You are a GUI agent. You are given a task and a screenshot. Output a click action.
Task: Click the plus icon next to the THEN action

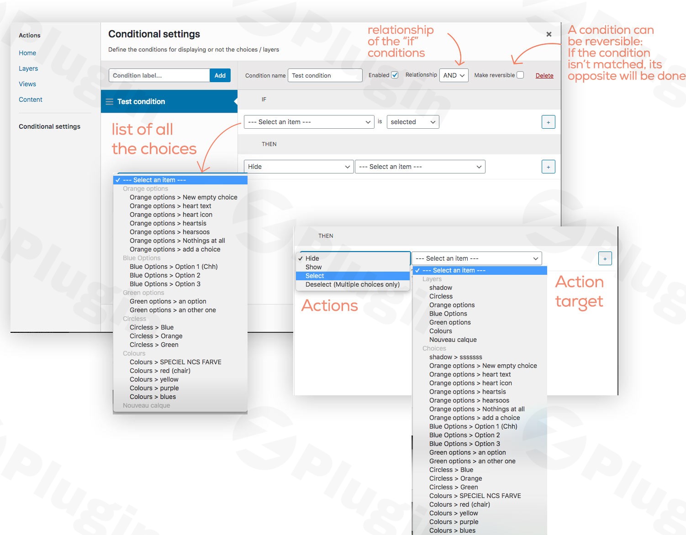[548, 167]
